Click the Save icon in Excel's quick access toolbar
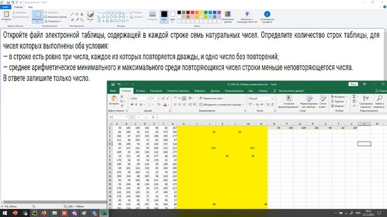This screenshot has height=217, width=387. 113,84
